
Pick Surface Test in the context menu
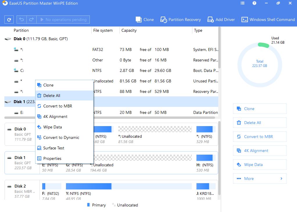click(54, 148)
